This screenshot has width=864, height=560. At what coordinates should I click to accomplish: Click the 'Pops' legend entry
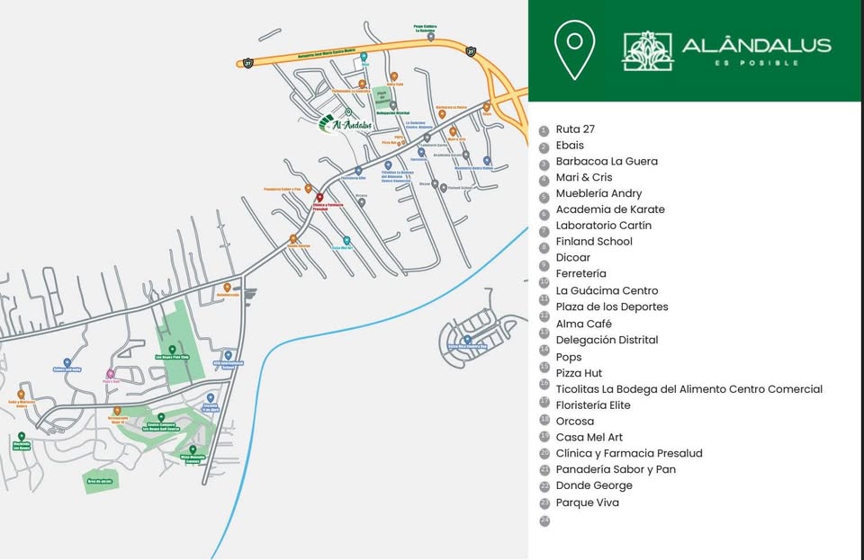pos(568,357)
